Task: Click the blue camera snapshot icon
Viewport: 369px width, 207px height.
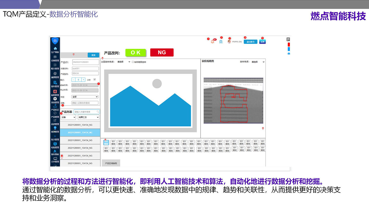Action: point(289,53)
